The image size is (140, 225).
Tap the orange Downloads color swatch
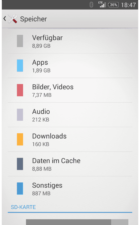(20, 139)
